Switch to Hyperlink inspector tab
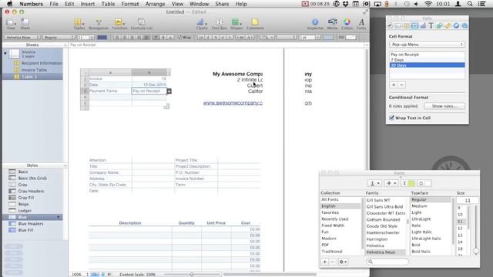The height and width of the screenshot is (277, 493). pos(456,25)
